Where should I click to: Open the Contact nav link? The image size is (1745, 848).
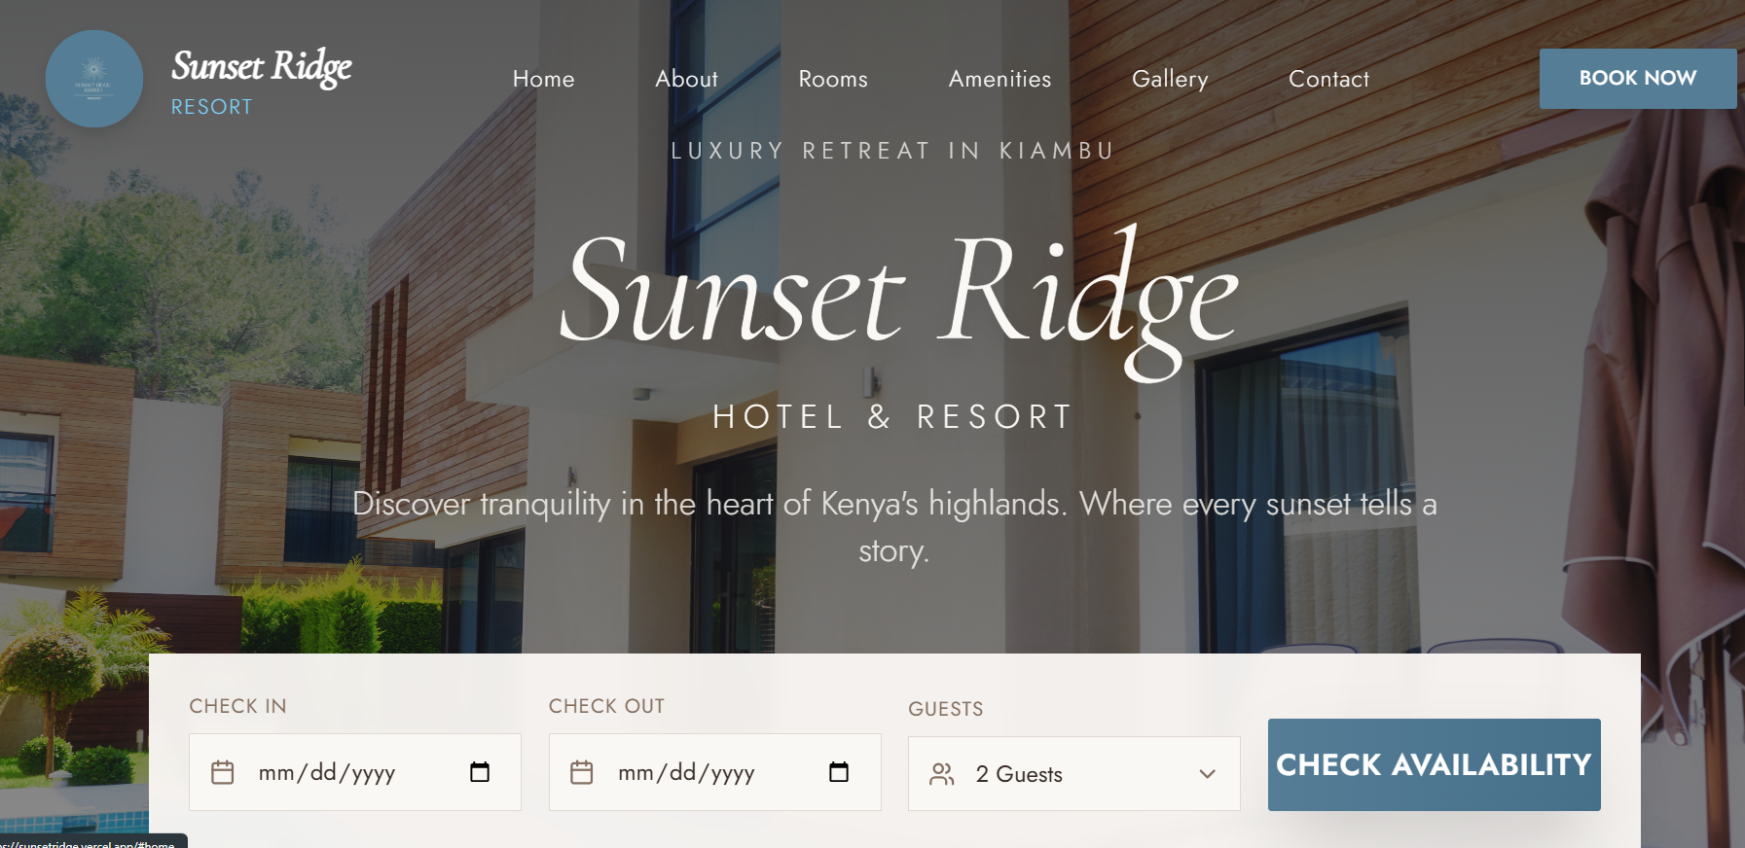(1329, 79)
